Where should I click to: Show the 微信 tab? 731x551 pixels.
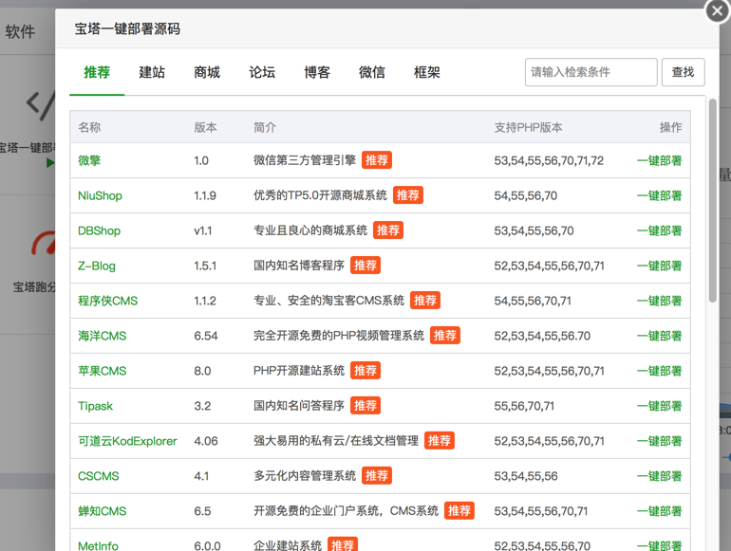[372, 72]
